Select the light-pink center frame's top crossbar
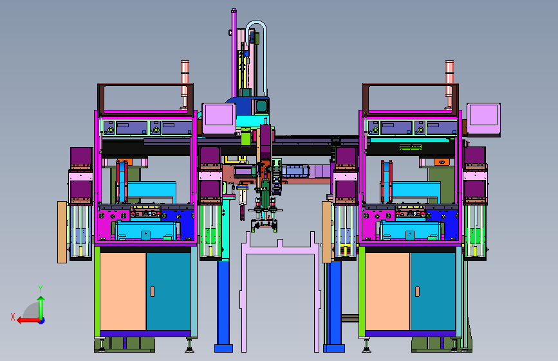Screen dimensions: 558x361 point(280,250)
